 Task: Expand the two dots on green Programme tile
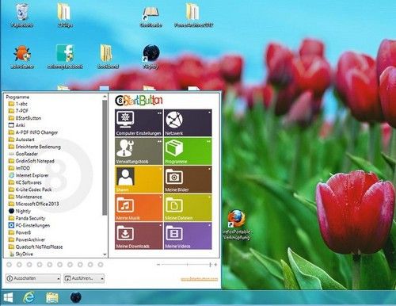coord(208,141)
